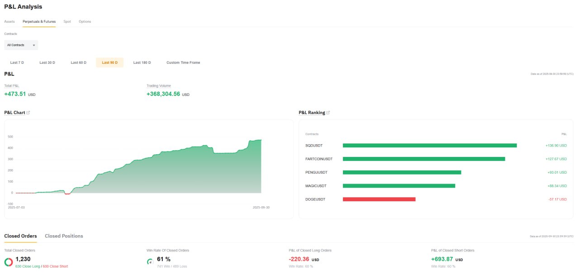Select FARTCOINUSDT contract in ranking
Image resolution: width=579 pixels, height=279 pixels.
point(319,159)
